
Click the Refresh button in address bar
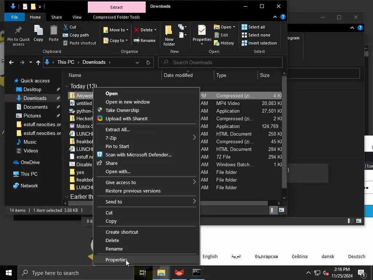click(148, 62)
